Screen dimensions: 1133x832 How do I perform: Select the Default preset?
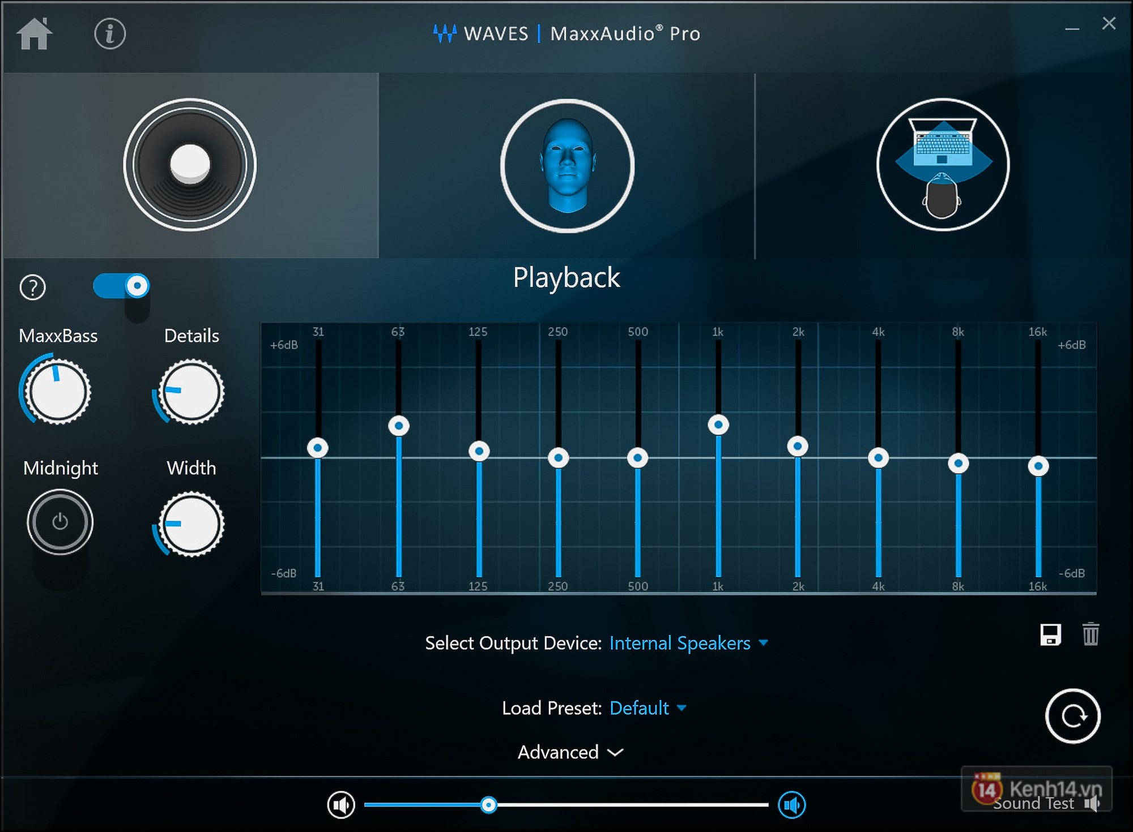tap(639, 708)
